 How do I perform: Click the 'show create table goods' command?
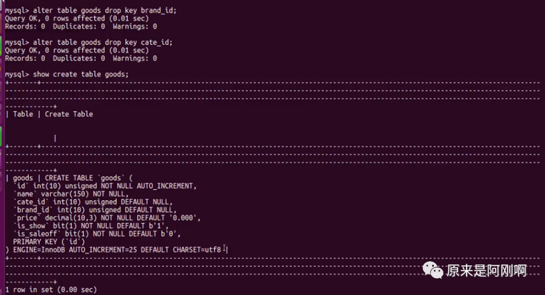(67, 74)
